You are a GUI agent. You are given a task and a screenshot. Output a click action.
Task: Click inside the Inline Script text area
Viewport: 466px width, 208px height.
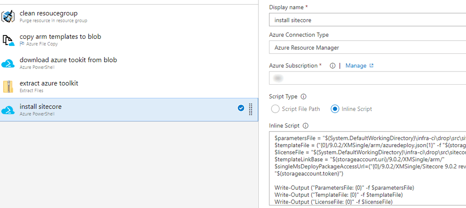[367, 169]
